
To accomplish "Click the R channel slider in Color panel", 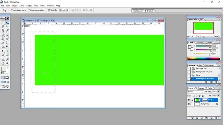I will pyautogui.click(x=203, y=46).
